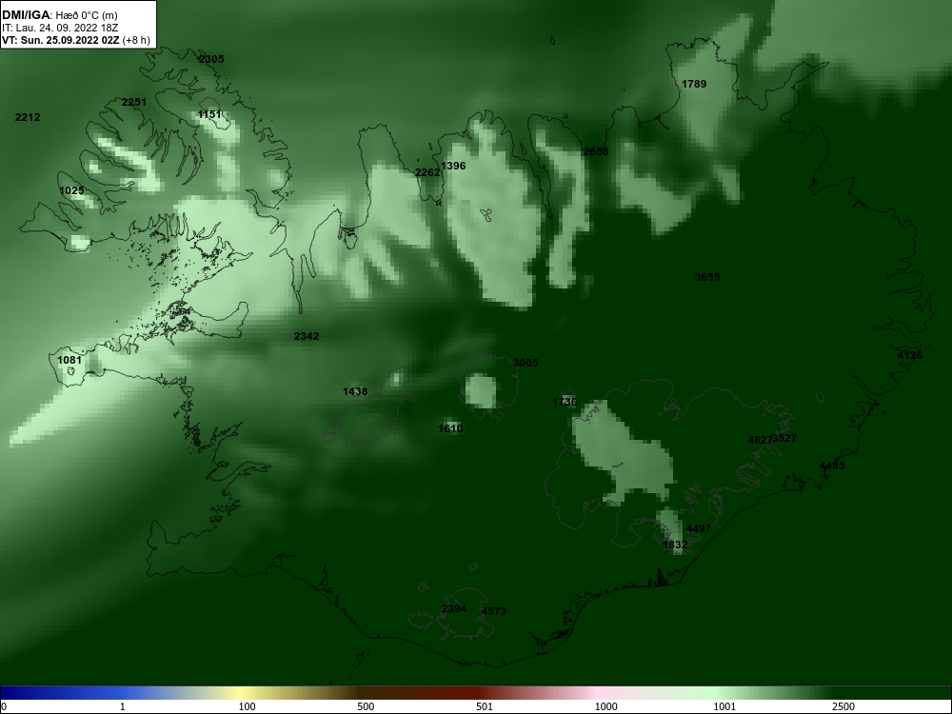
Task: Click the '1000' legend scale label
Action: coord(605,706)
